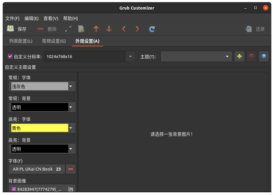Viewport: 274px width, 195px height.
Task: Open the 文件(F) menu
Action: (x=13, y=18)
